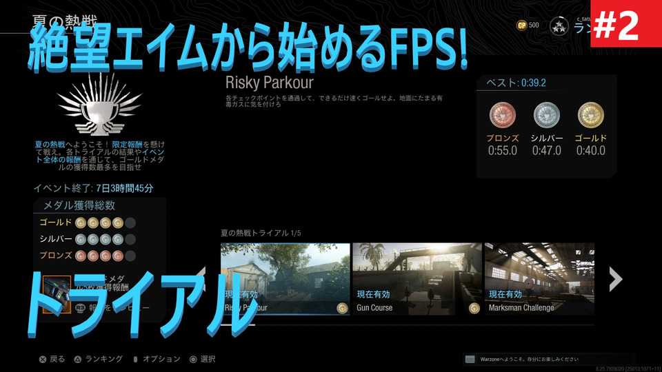The image size is (662, 372).
Task: Click the Risky Parkour title heading
Action: pos(270,83)
